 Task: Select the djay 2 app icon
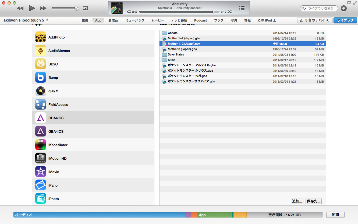[x=41, y=91]
